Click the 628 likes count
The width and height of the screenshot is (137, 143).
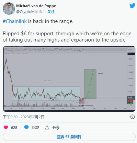click(x=14, y=128)
